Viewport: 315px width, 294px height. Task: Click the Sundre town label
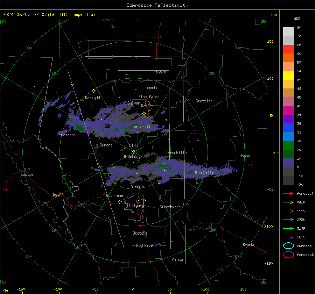coord(106,145)
